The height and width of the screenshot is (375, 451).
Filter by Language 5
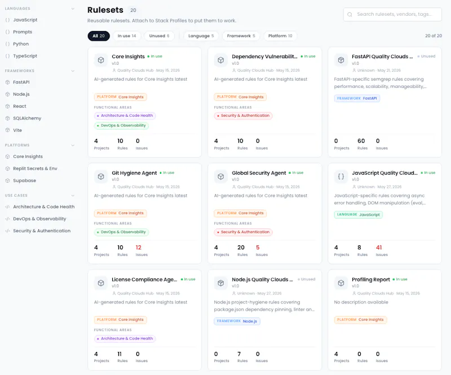[201, 36]
